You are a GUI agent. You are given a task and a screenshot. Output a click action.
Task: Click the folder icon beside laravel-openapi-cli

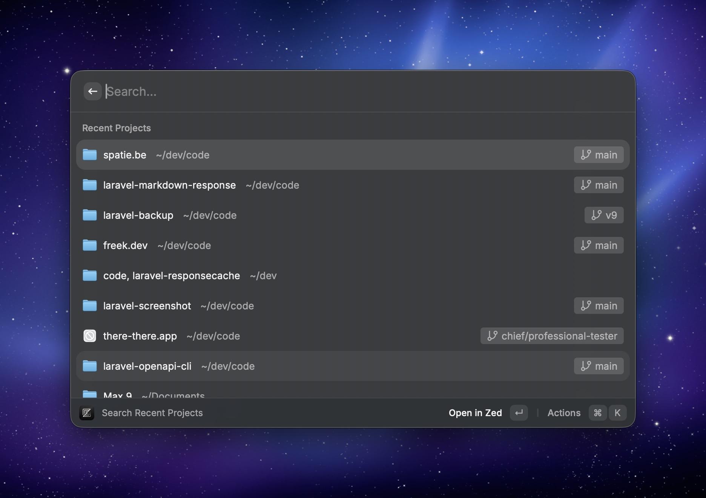pyautogui.click(x=90, y=366)
